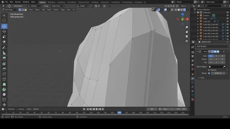Hide the Camera object with eye icon
Image resolution: width=230 pixels, height=129 pixels.
click(227, 15)
